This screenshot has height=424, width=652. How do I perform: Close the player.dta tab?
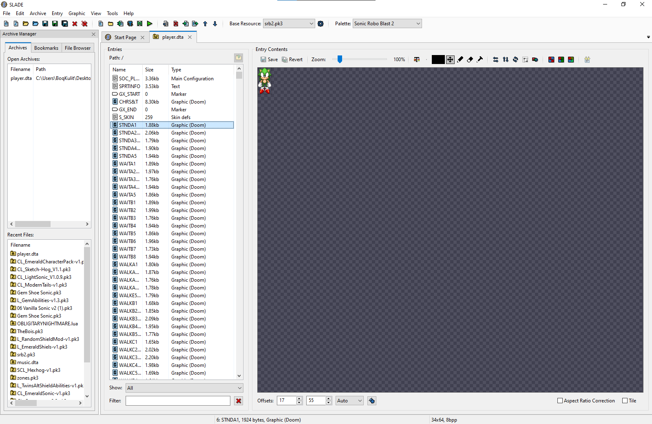pyautogui.click(x=190, y=37)
